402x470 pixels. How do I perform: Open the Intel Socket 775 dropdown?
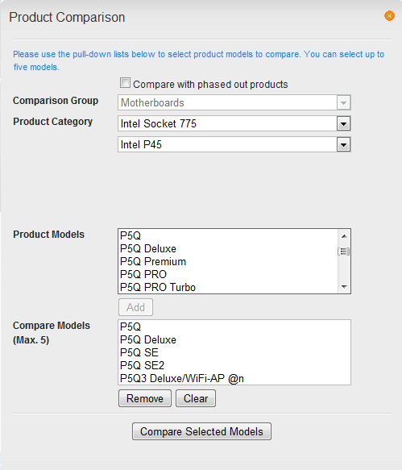234,123
